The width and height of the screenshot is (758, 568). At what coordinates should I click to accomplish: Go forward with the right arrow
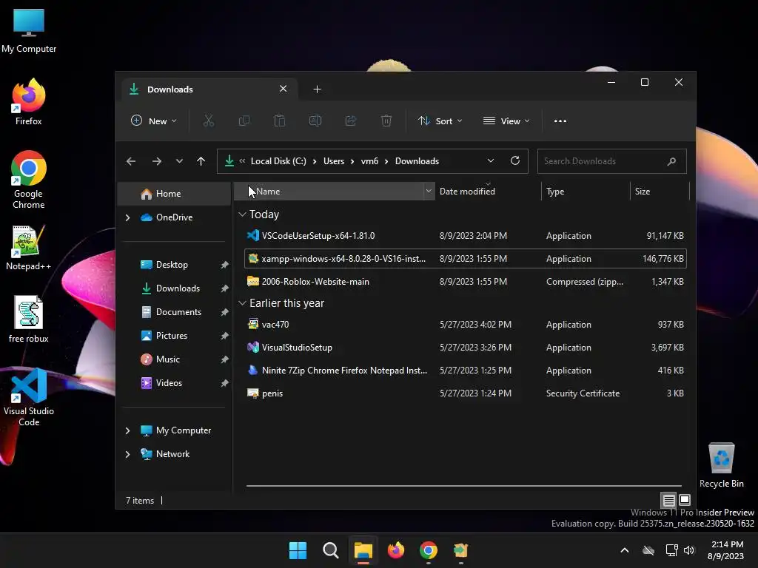[157, 161]
